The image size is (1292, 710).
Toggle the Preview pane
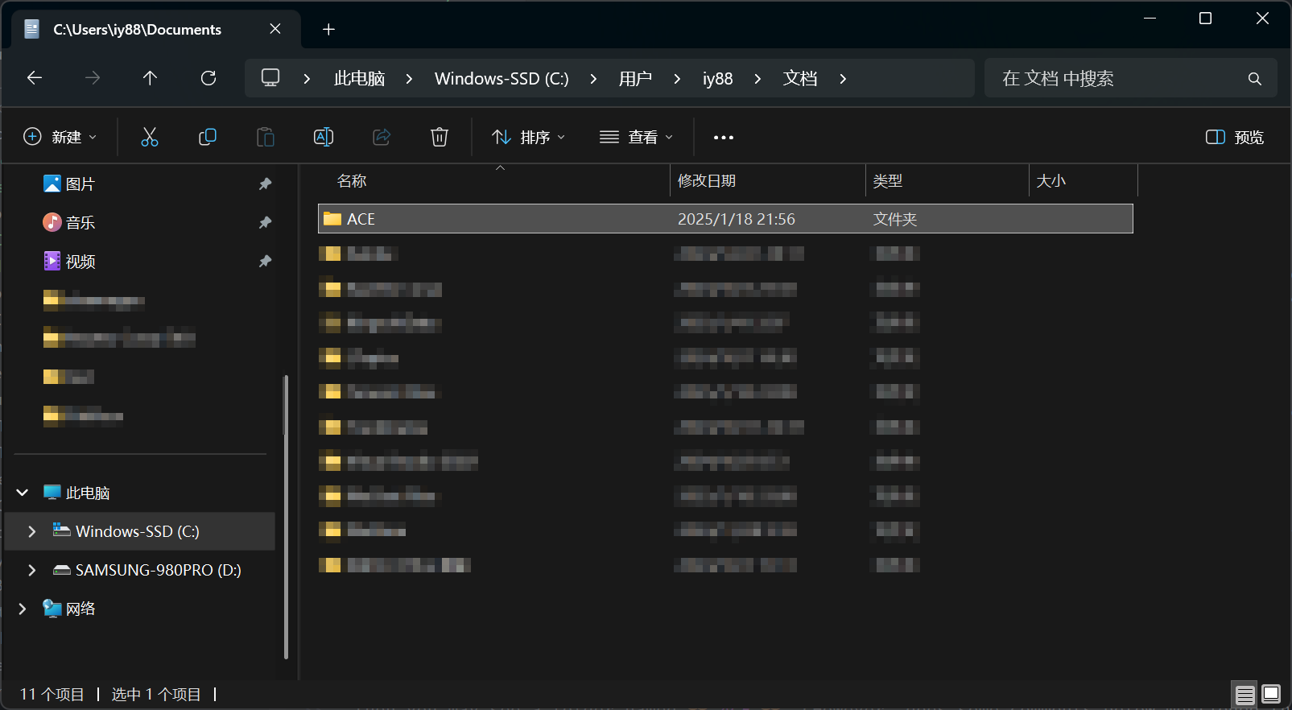1235,138
